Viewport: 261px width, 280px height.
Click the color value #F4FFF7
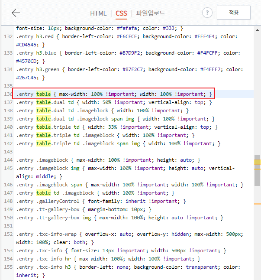[210, 69]
